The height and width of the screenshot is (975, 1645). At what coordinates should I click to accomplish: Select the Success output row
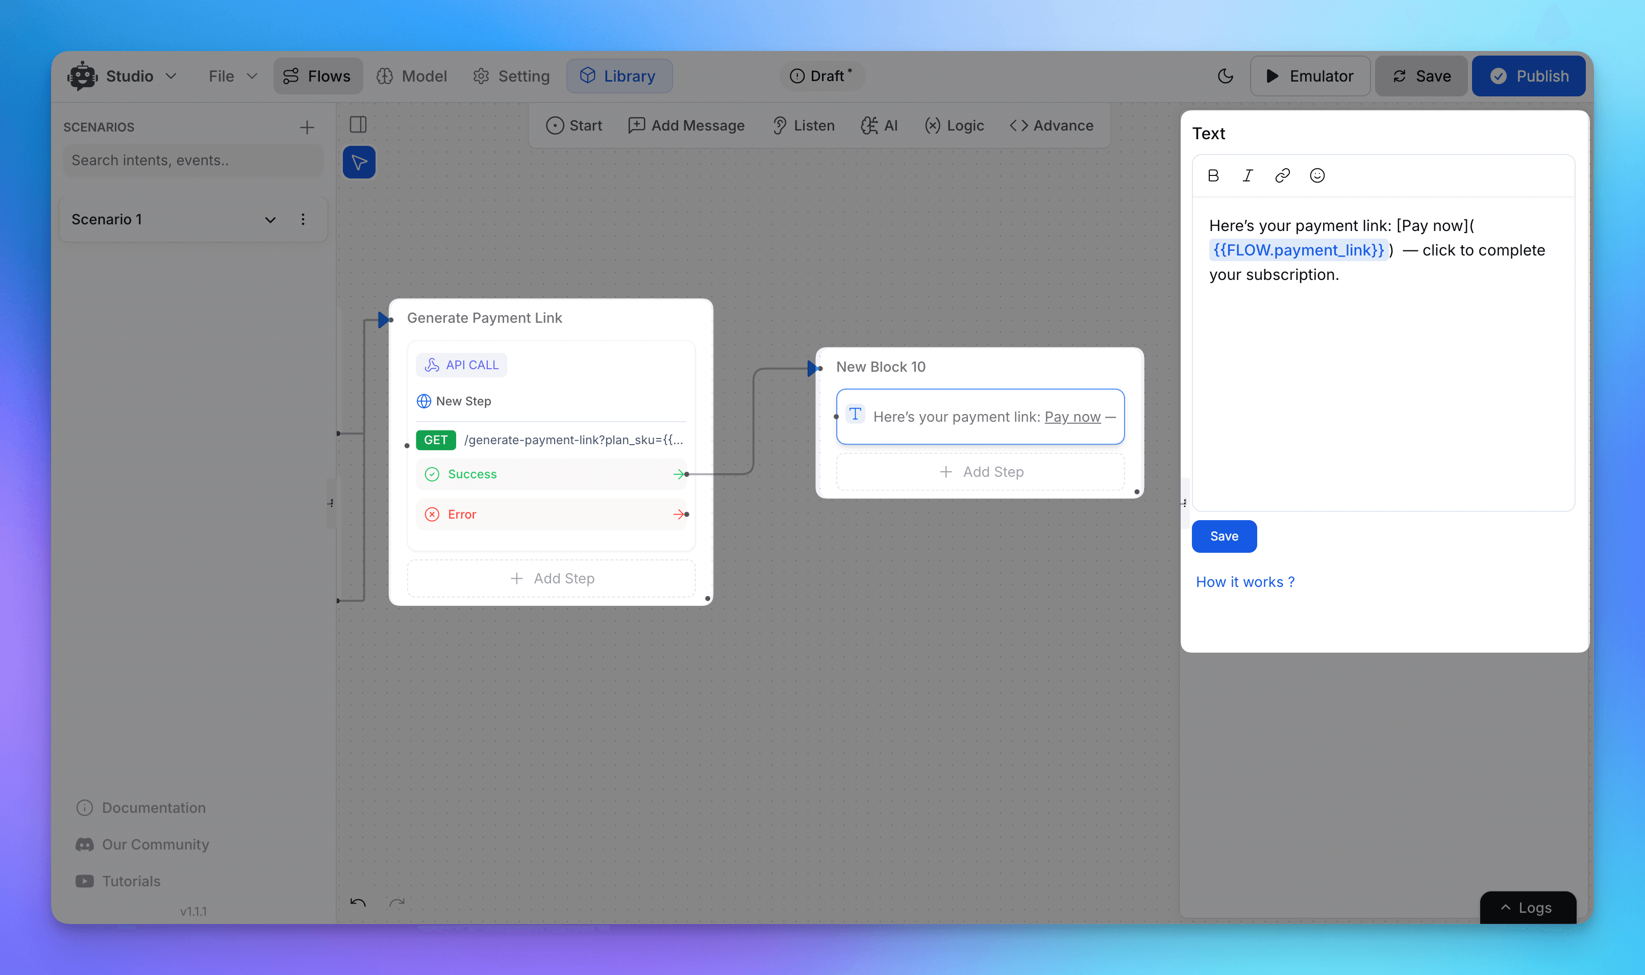[551, 474]
